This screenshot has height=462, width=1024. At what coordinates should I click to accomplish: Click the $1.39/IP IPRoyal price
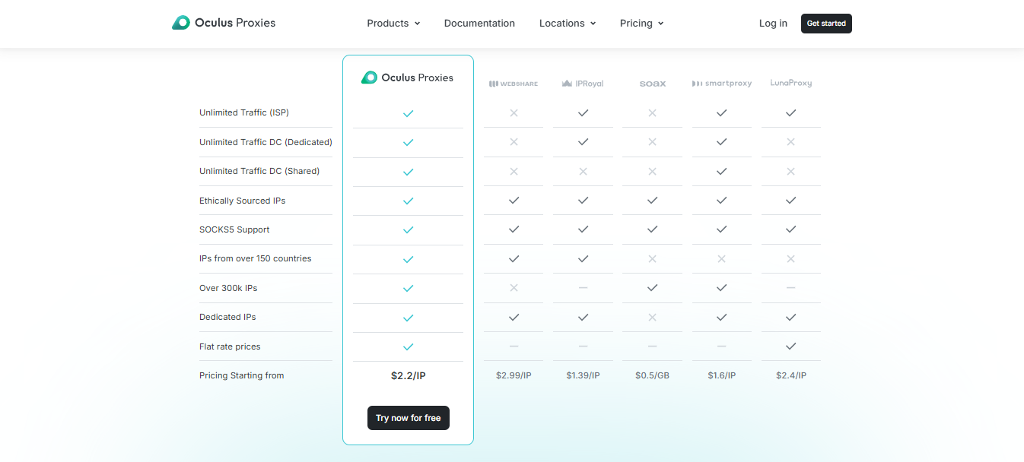[583, 375]
